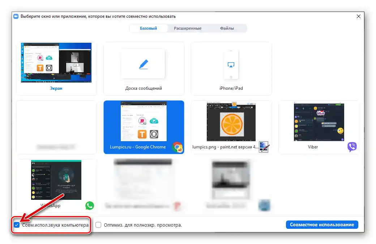Select the Viber window thumbnail

[319, 122]
